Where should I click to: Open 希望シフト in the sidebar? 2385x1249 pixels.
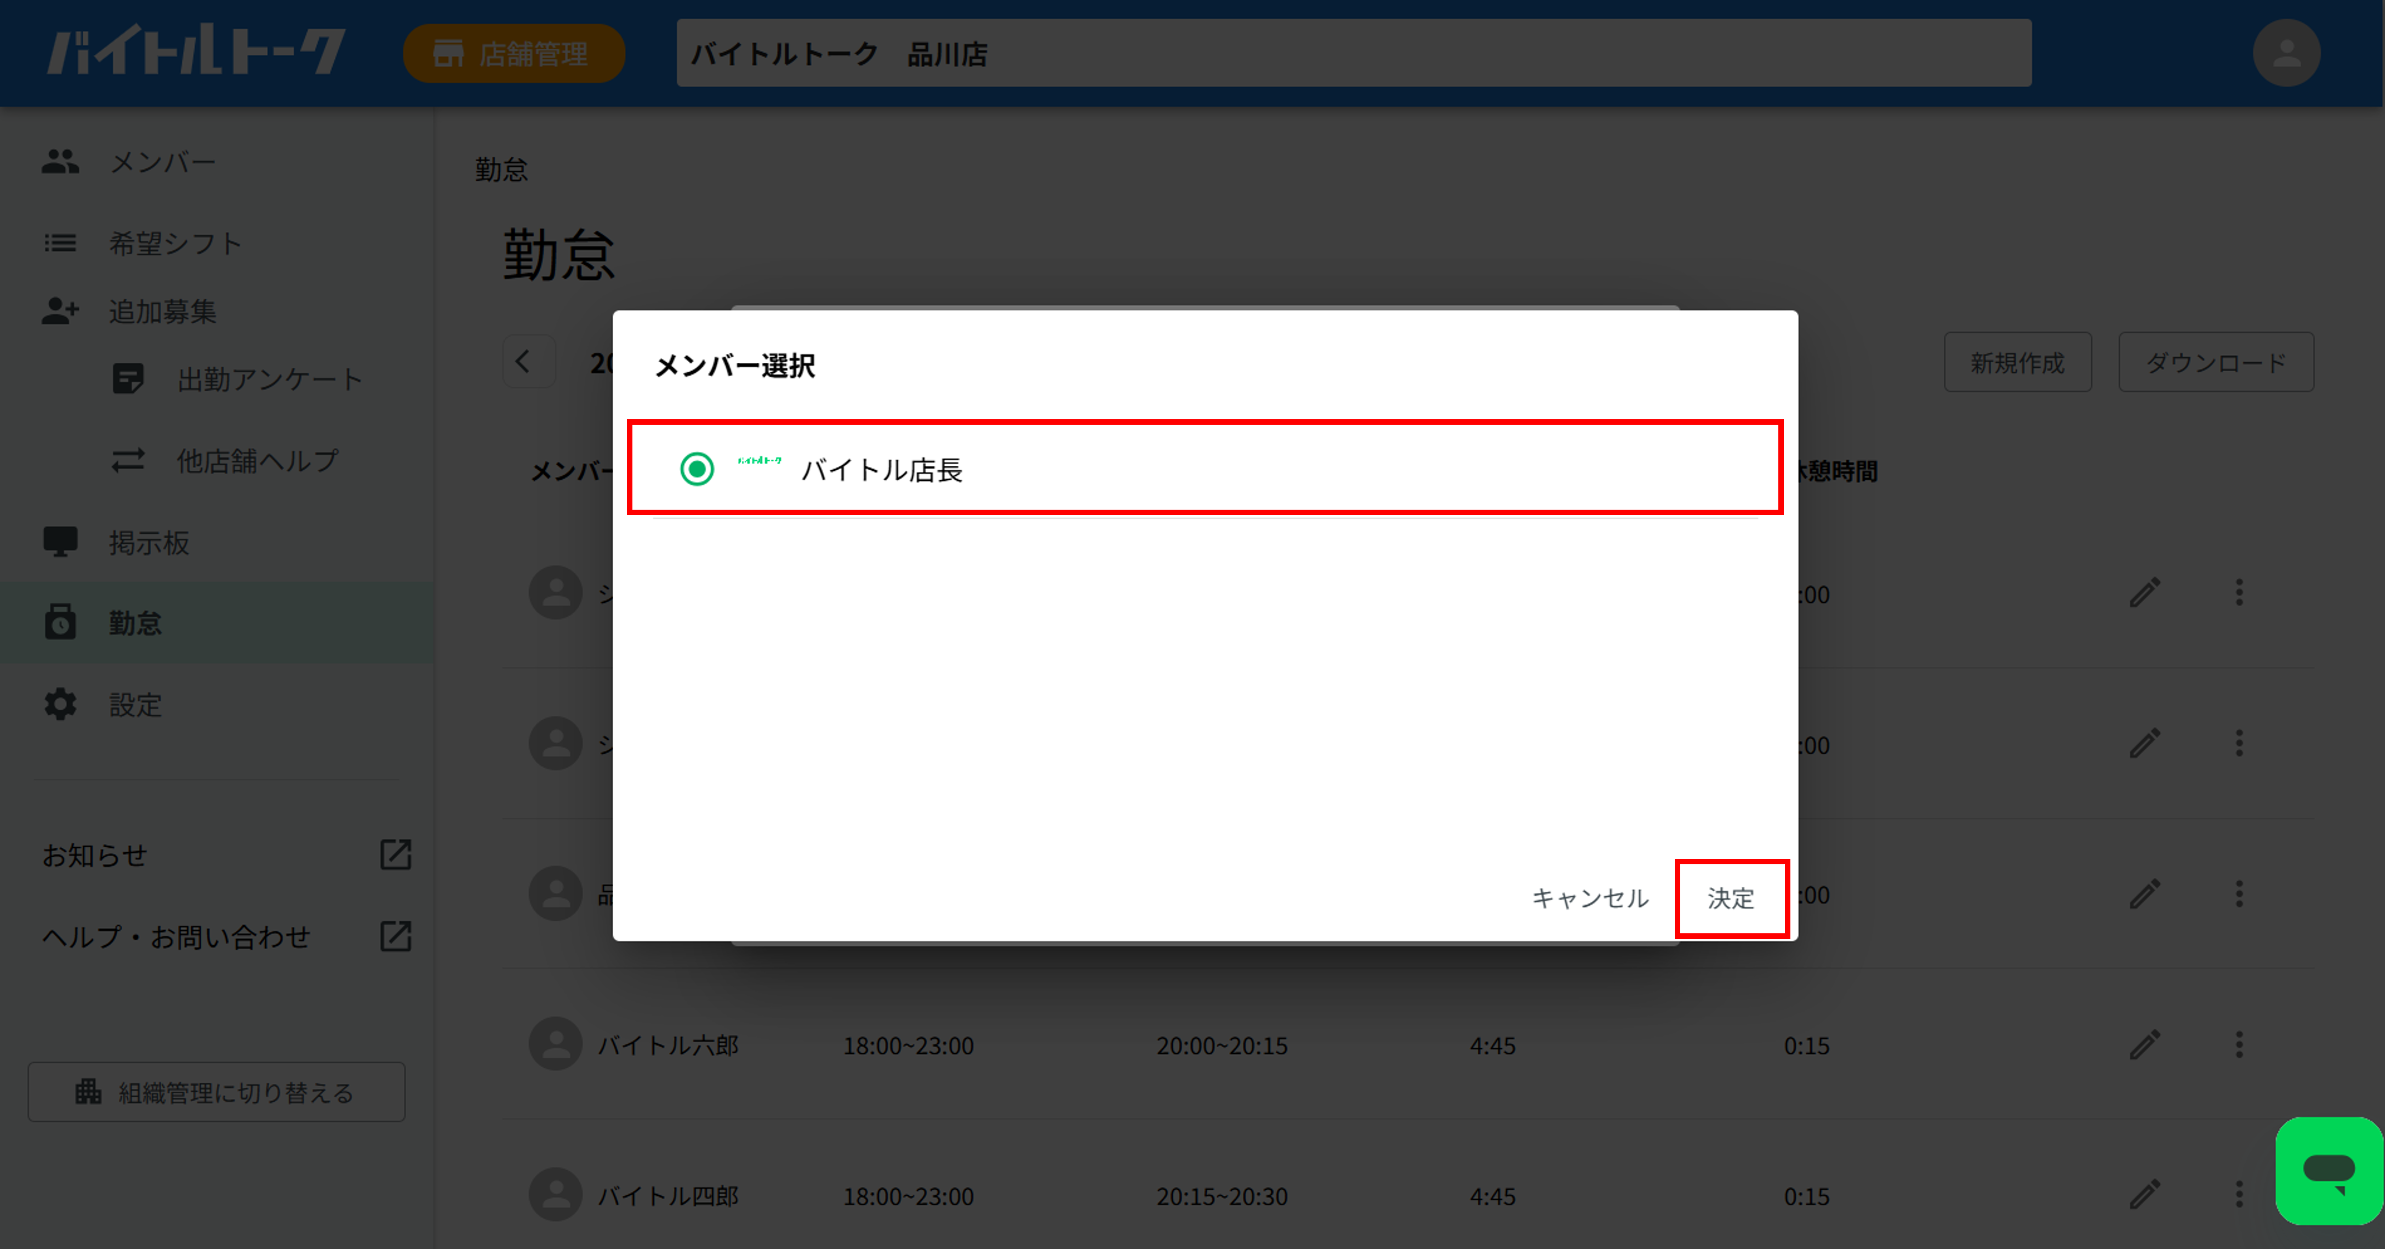tap(216, 243)
